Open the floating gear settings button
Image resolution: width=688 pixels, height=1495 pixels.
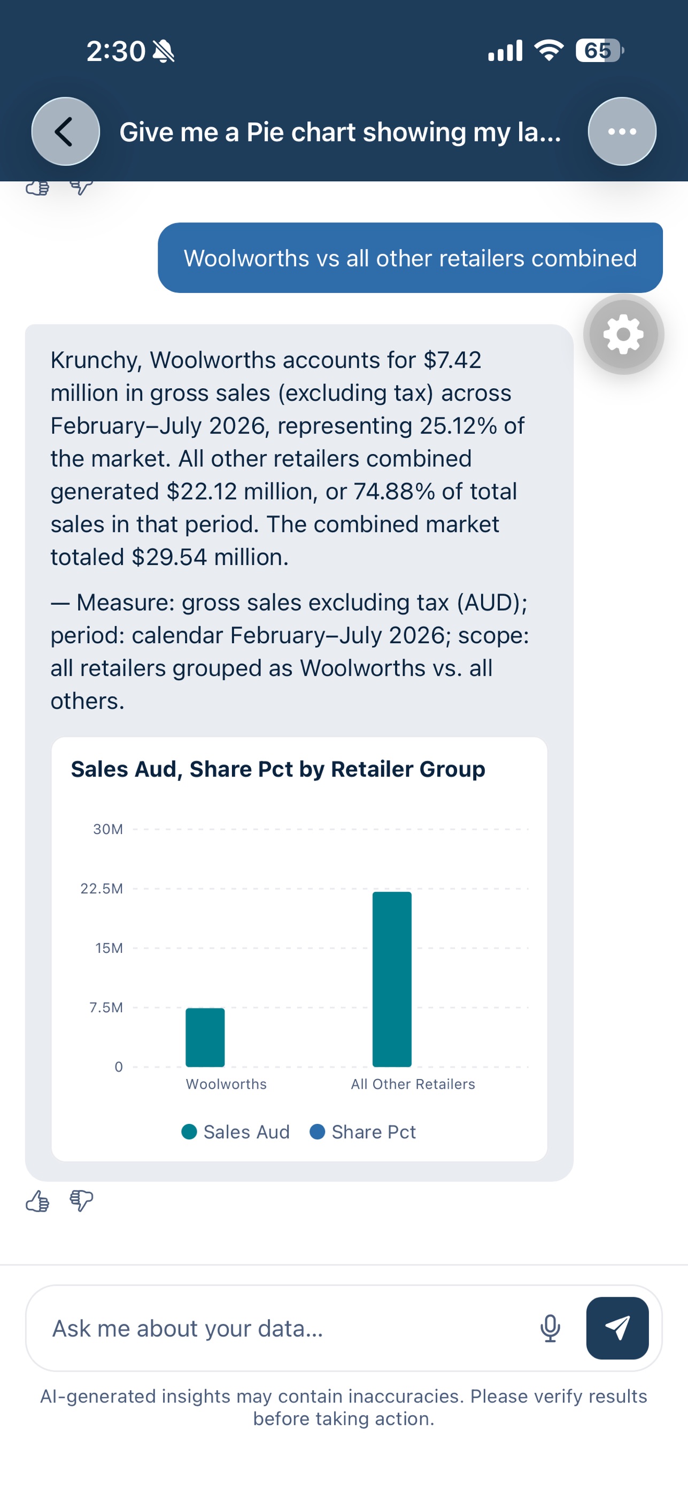[x=624, y=334]
